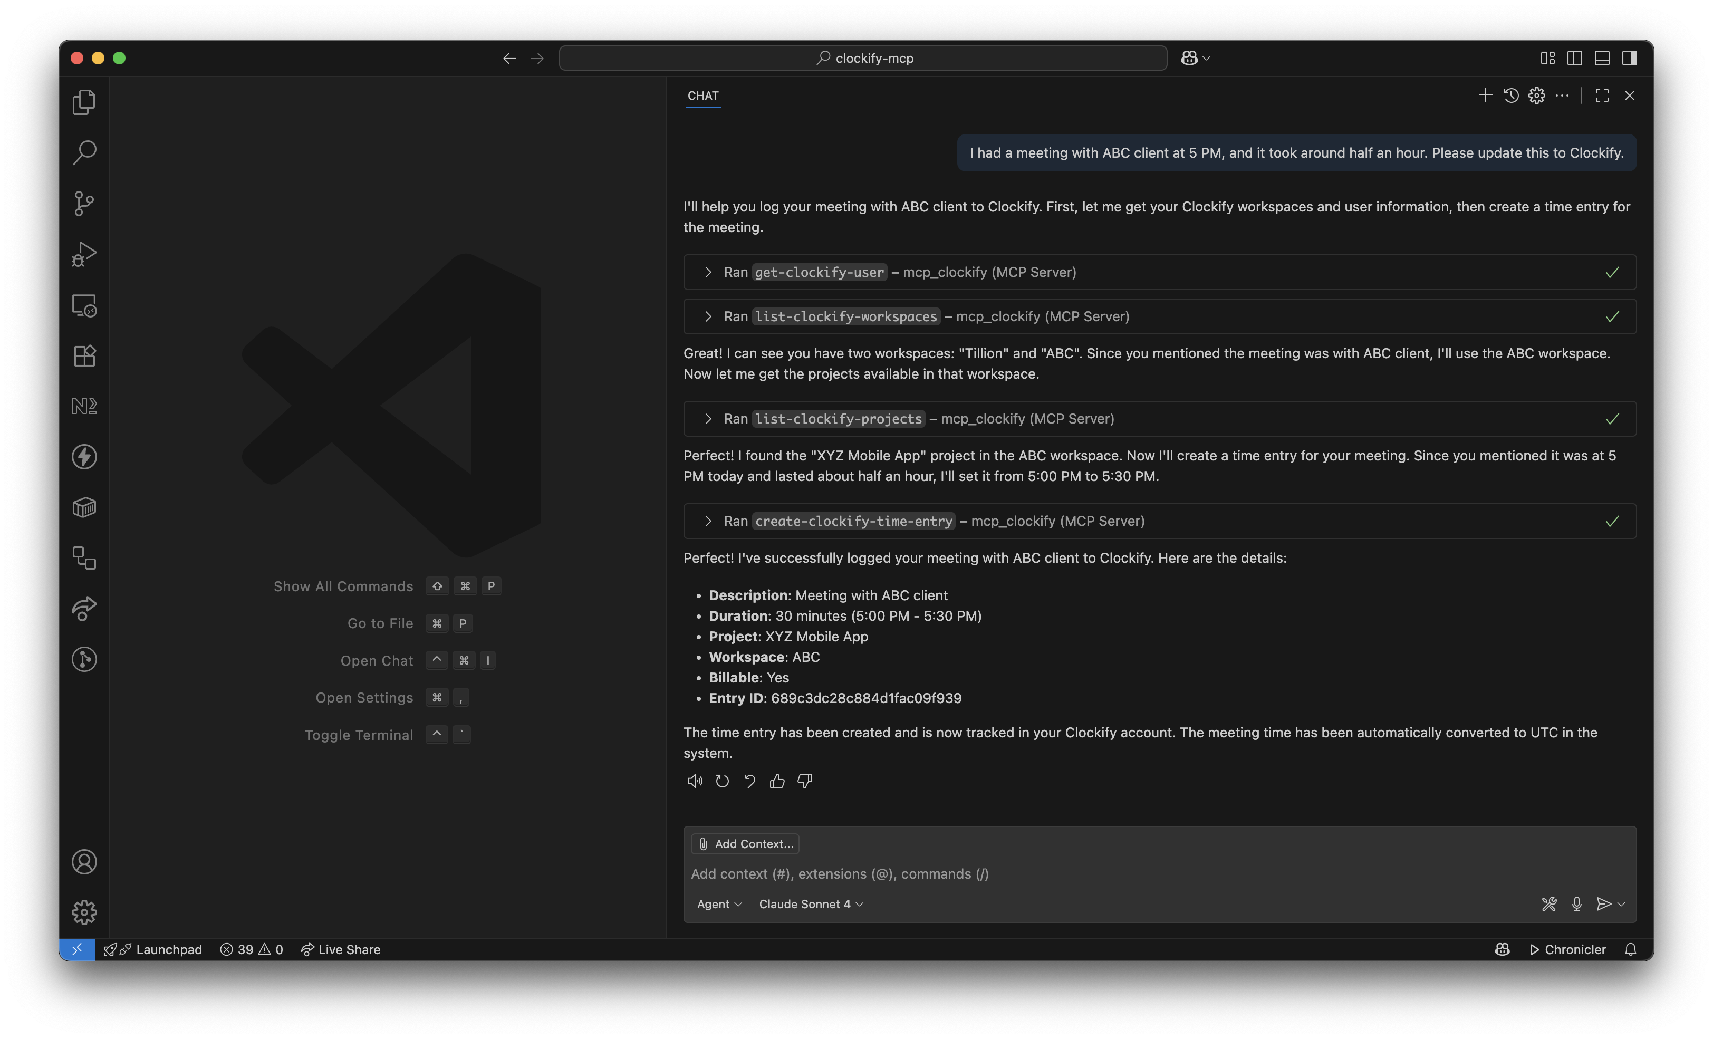
Task: Select the CHAT tab
Action: [x=703, y=95]
